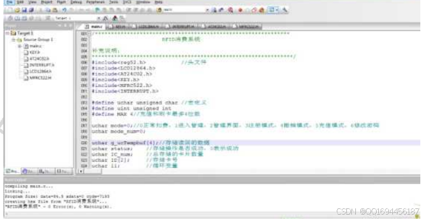Switch to the Project panel bottom tab

(x=12, y=171)
